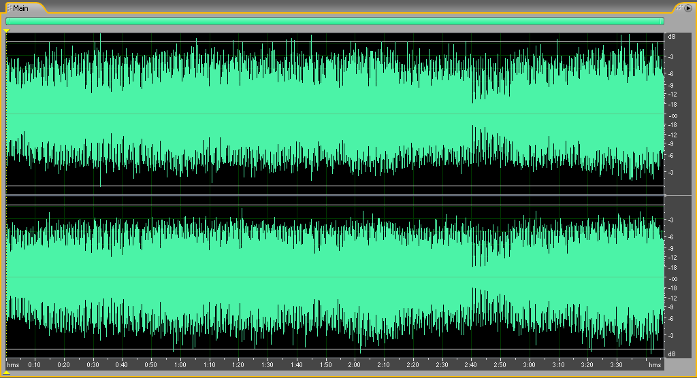Click the panel grip beside the options arrow
The height and width of the screenshot is (378, 697).
coord(678,8)
